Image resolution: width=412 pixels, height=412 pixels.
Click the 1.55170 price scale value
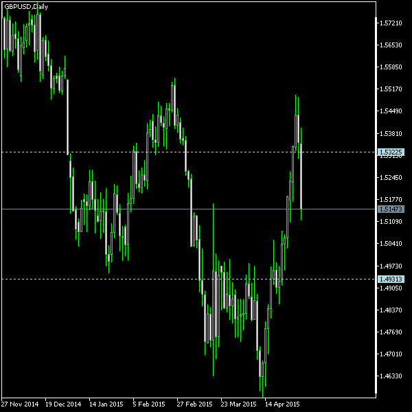point(391,89)
